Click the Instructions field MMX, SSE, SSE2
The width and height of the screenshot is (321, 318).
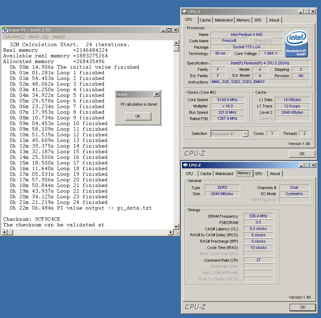pyautogui.click(x=260, y=82)
